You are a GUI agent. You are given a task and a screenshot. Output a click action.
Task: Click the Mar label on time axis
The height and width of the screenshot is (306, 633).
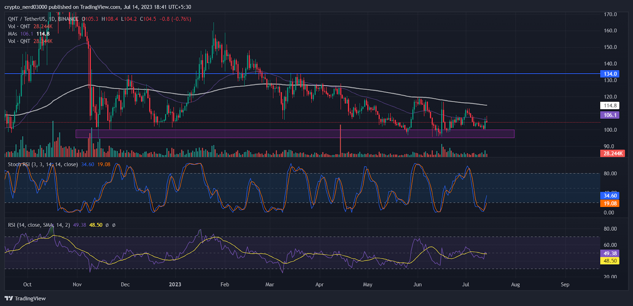[x=269, y=285]
